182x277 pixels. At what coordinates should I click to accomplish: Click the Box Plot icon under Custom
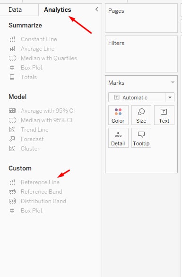coord(12,211)
